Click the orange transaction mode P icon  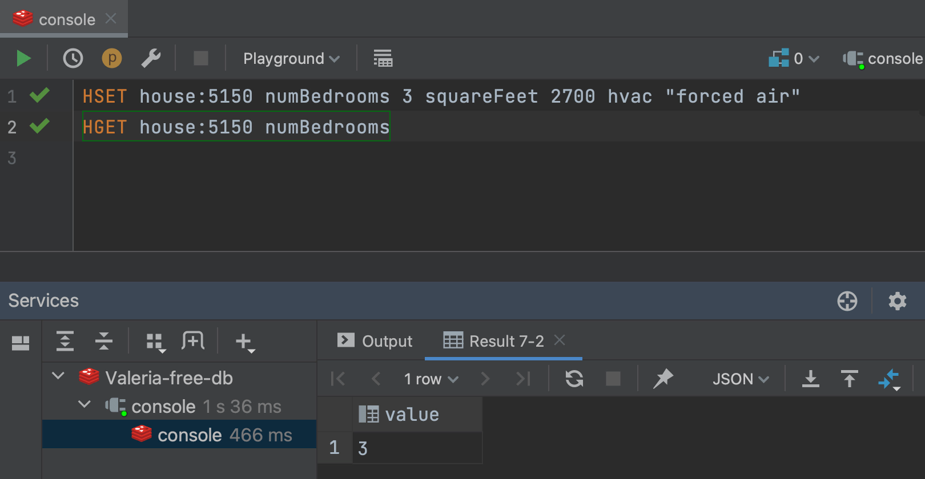tap(112, 58)
